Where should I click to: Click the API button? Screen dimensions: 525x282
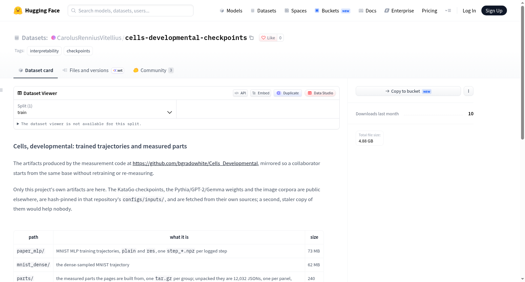coord(240,93)
